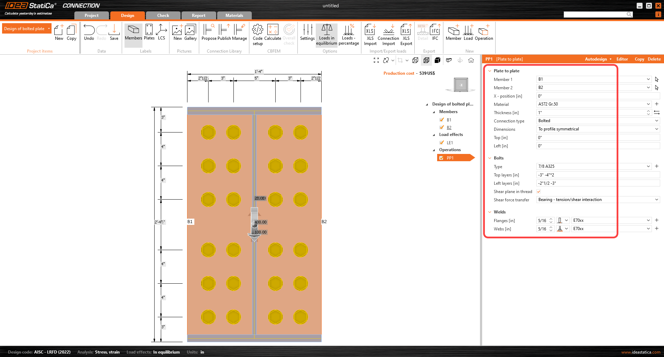Viewport: 664px width, 357px height.
Task: Toggle LCS labels display
Action: coord(162,34)
